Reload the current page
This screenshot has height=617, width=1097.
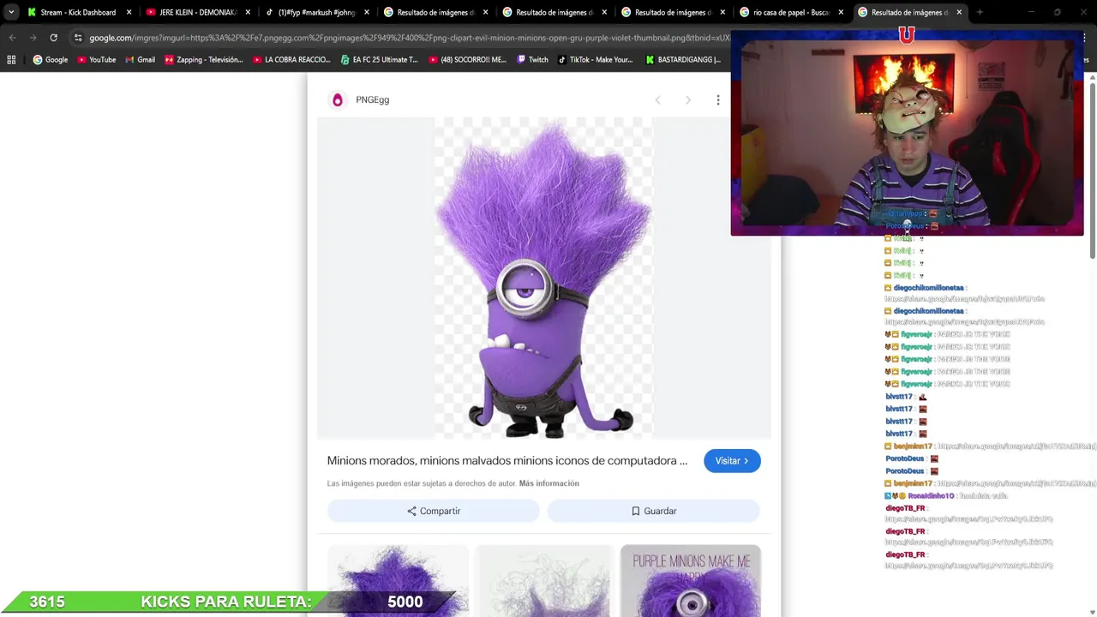click(53, 38)
